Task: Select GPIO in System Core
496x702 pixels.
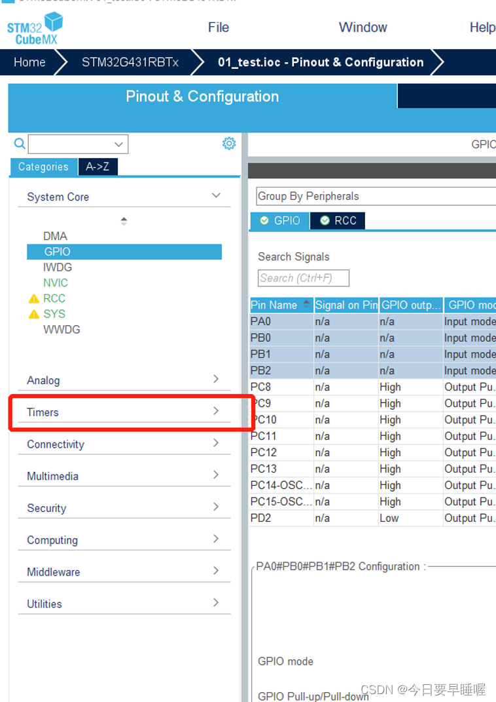Action: click(124, 252)
